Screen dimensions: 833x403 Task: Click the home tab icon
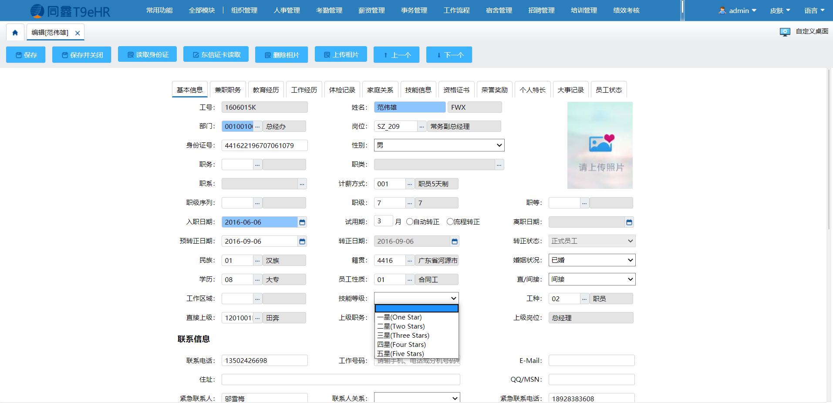15,32
